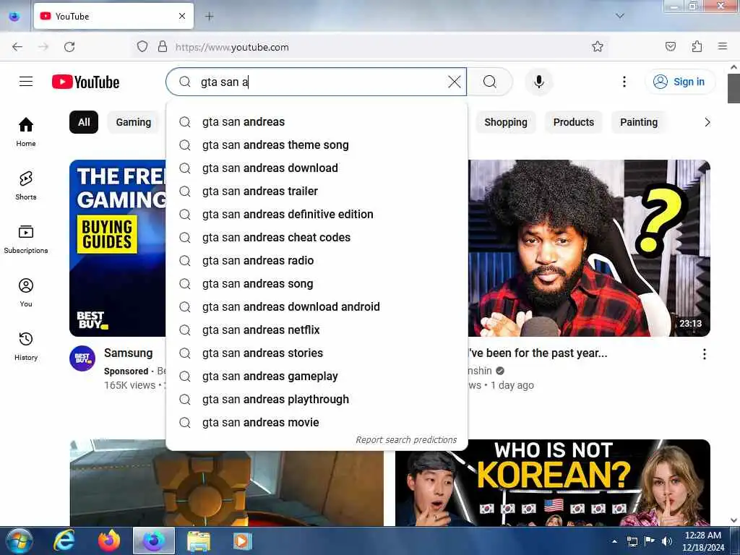Pick 'gta san andreas stories' suggestion
The height and width of the screenshot is (555, 740).
pyautogui.click(x=317, y=353)
